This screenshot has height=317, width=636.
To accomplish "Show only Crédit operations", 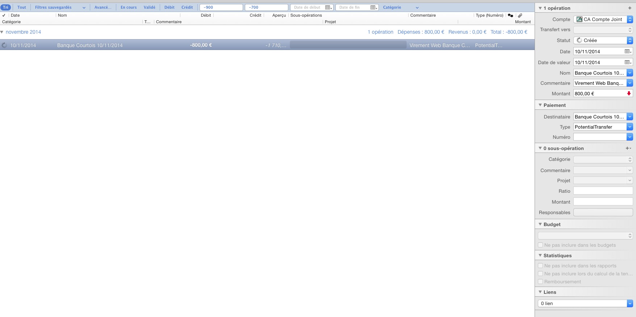I will click(x=187, y=7).
